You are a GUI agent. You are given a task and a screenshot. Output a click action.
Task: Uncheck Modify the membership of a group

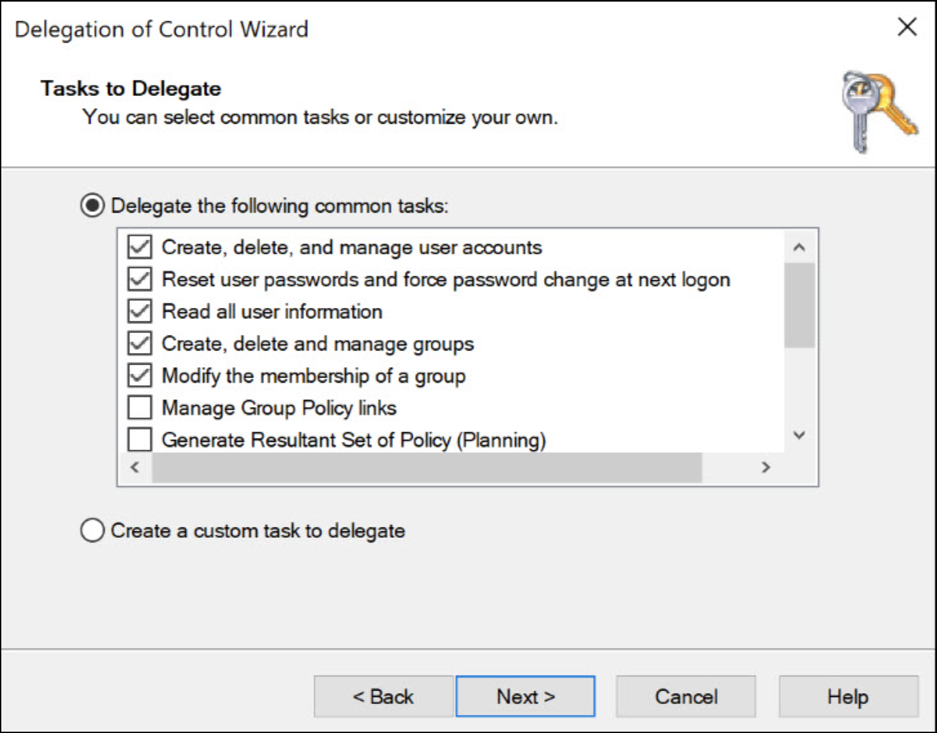tap(140, 376)
